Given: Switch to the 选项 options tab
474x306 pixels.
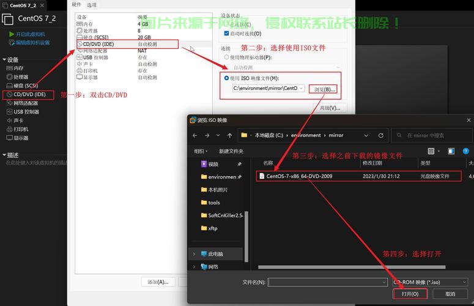Looking at the screenshot, I should 91,5.
